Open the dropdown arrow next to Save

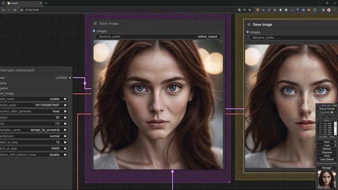tap(335, 142)
